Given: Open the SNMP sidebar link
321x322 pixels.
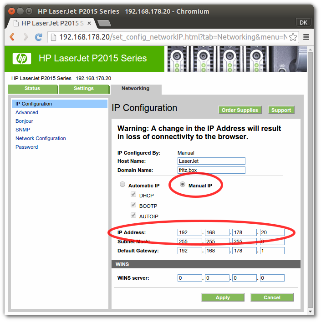Looking at the screenshot, I should tap(23, 130).
